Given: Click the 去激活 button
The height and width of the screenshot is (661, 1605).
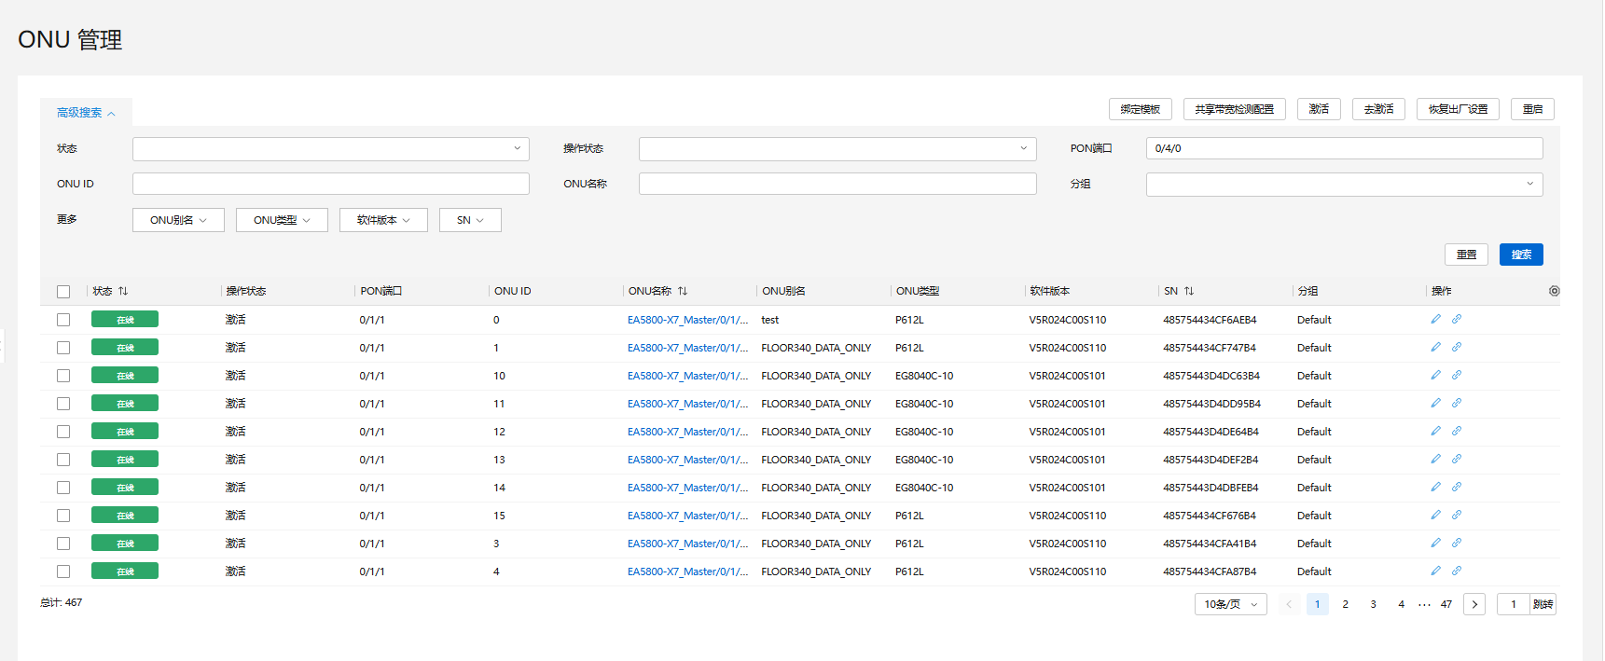Looking at the screenshot, I should [x=1378, y=109].
